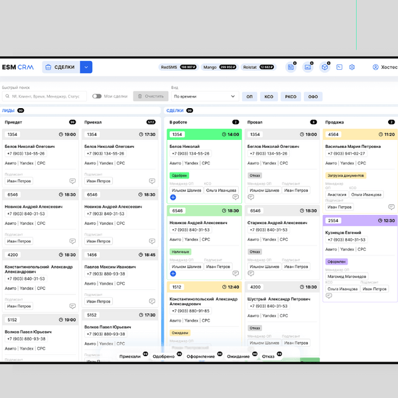The height and width of the screenshot is (398, 398).
Task: Click the Очистить button
Action: (x=151, y=96)
